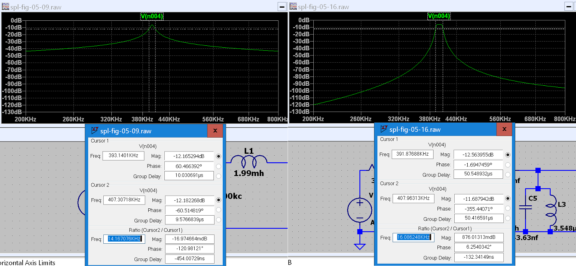Viewport: 576px width, 266px height.
Task: Select Cursor 2 Phase radio in spl-fig-05-16 dialog
Action: click(x=508, y=209)
